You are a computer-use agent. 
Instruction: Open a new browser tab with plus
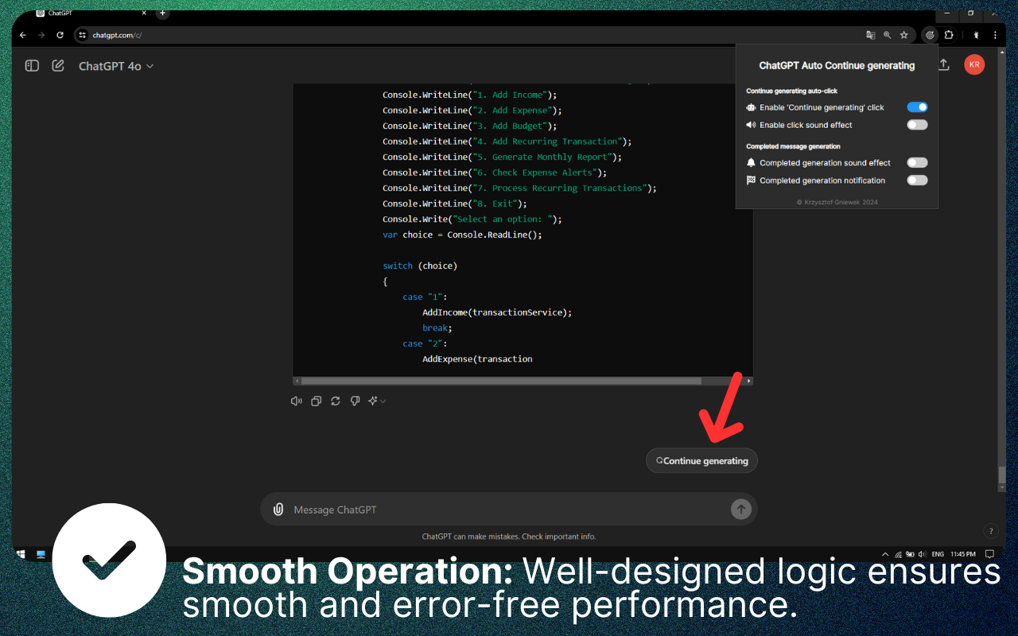coord(162,13)
